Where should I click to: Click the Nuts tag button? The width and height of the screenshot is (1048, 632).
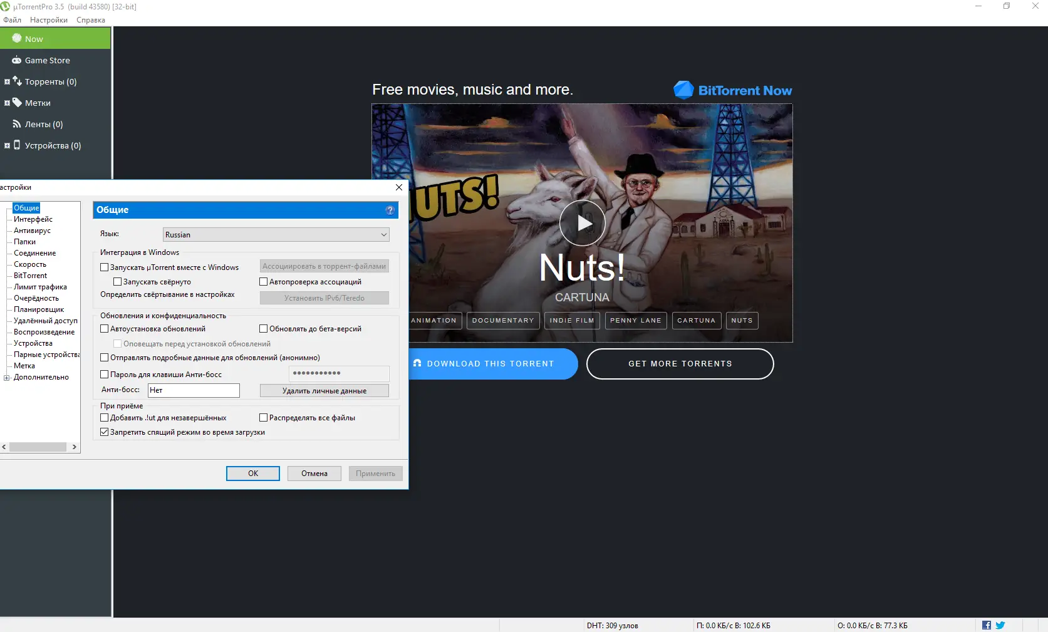click(x=742, y=321)
